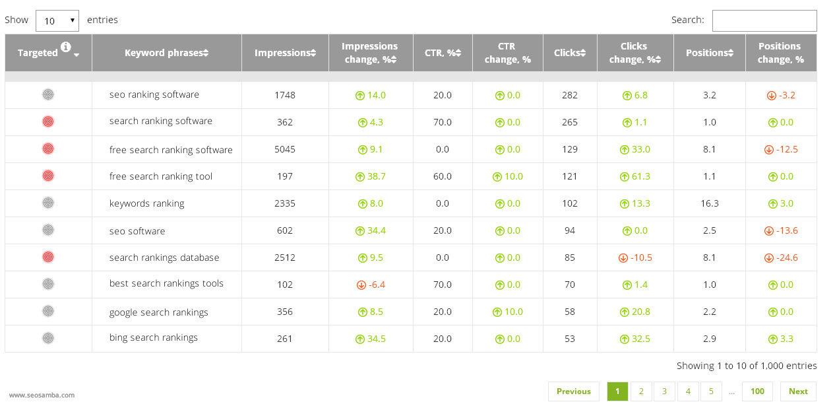835x408 pixels.
Task: Click the up-arrow icon beside 3.0 positions change
Action: [772, 203]
